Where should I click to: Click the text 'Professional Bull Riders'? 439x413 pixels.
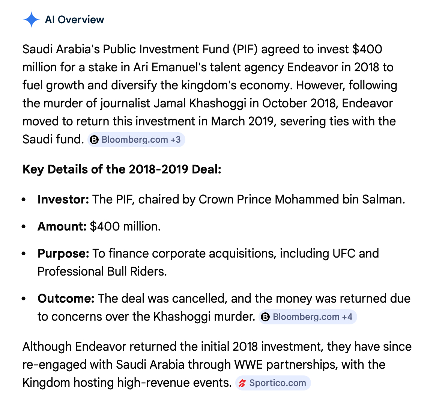pos(101,271)
